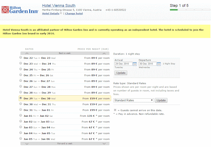The height and width of the screenshot is (147, 211).
Task: Click the Change hotel link
Action: 74,13
